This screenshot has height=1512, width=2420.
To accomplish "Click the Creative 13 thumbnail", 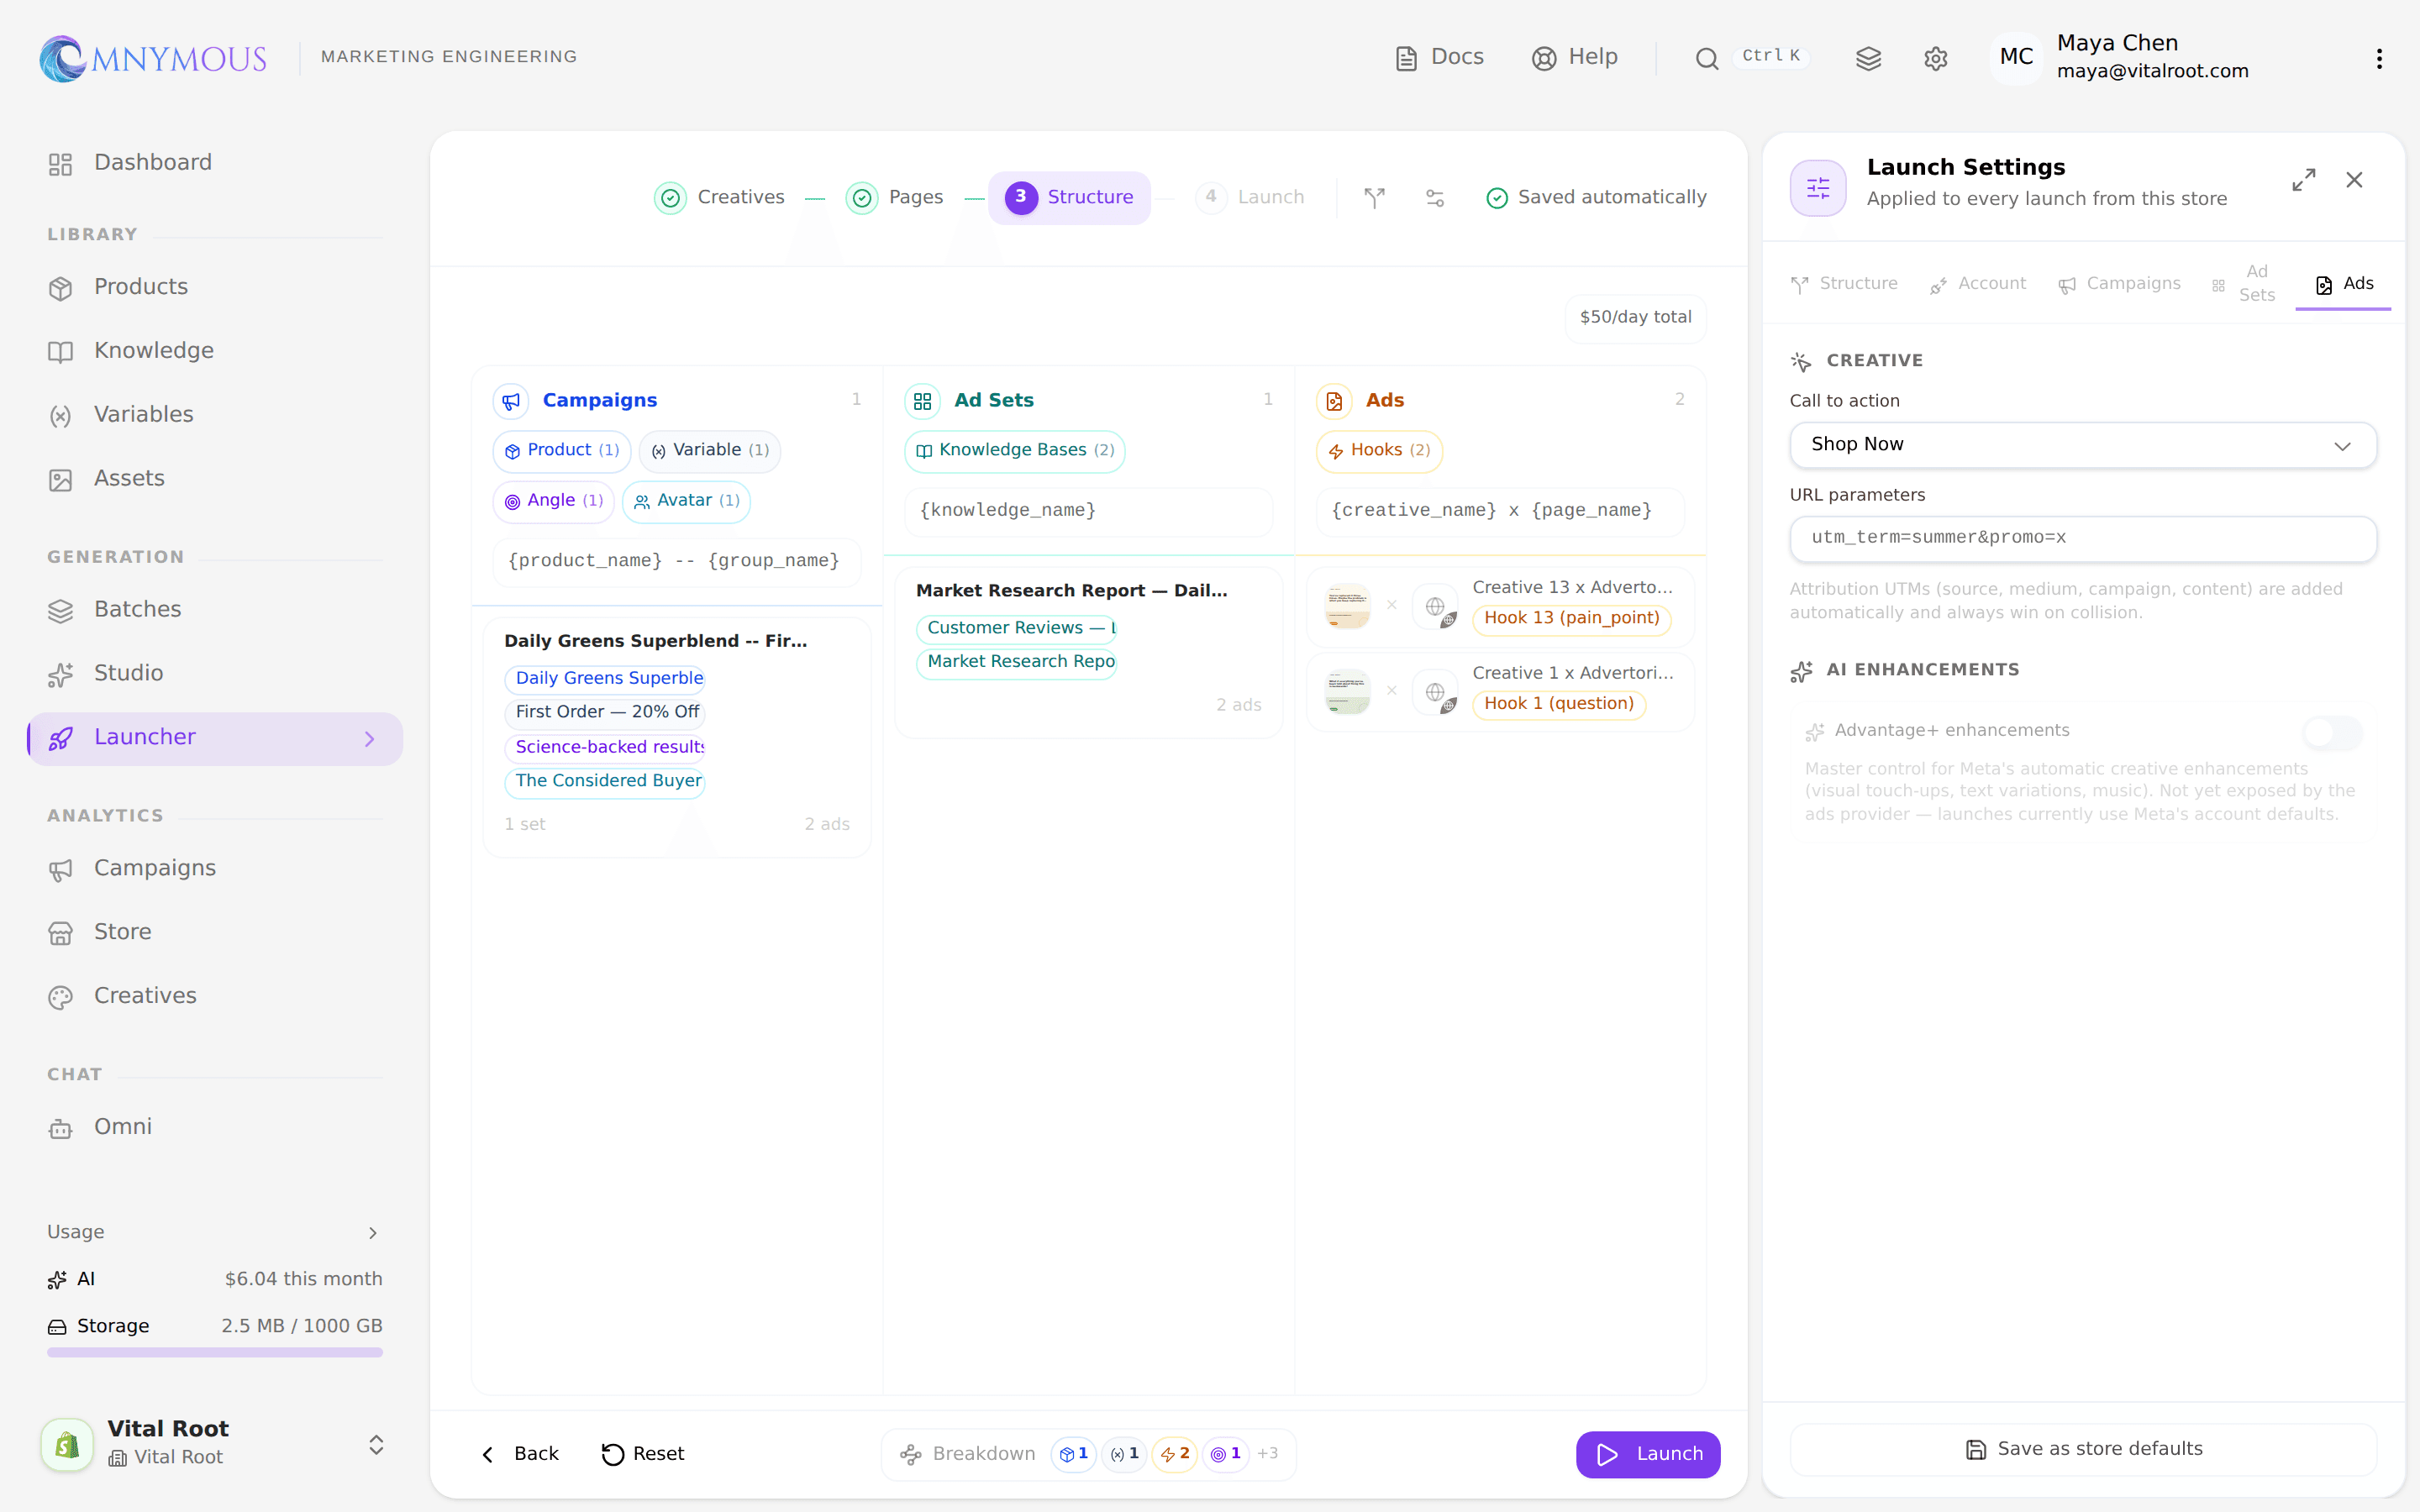I will [1347, 607].
